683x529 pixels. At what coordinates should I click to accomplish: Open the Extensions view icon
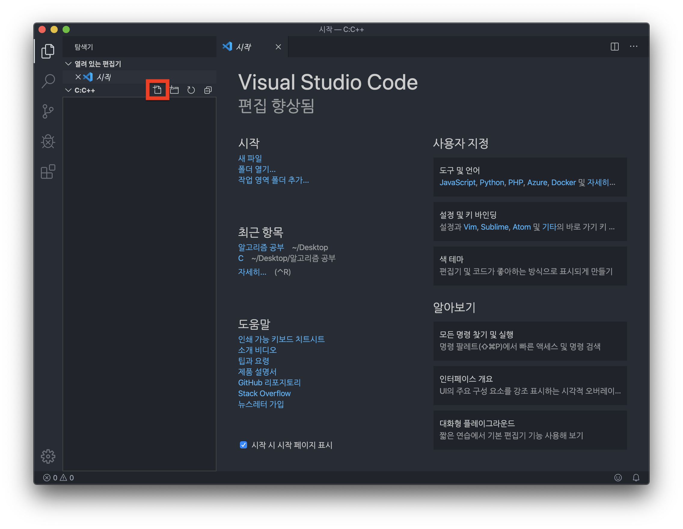[48, 171]
